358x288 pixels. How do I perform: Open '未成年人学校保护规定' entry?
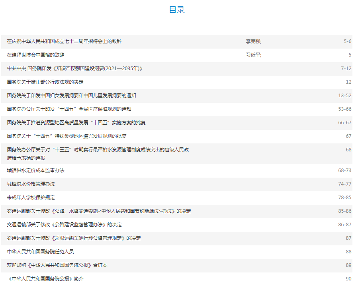tap(31, 198)
